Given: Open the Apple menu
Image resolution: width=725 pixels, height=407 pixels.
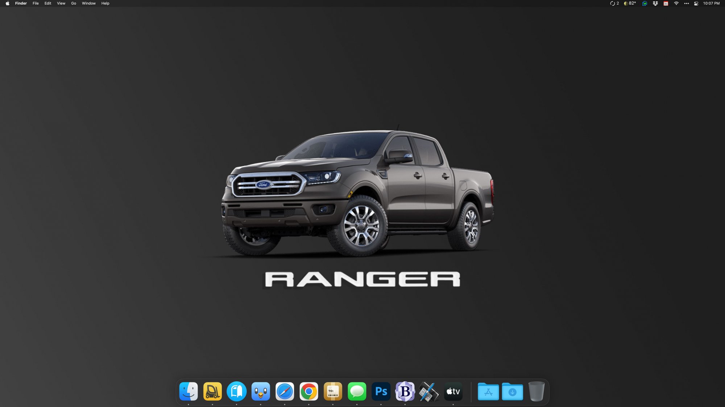Looking at the screenshot, I should (7, 3).
